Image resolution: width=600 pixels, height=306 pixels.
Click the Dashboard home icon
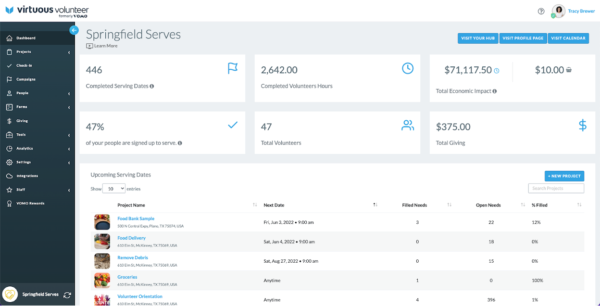click(x=9, y=38)
